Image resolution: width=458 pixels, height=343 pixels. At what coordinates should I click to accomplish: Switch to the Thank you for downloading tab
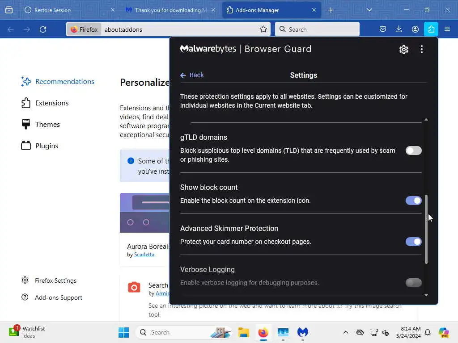[170, 10]
